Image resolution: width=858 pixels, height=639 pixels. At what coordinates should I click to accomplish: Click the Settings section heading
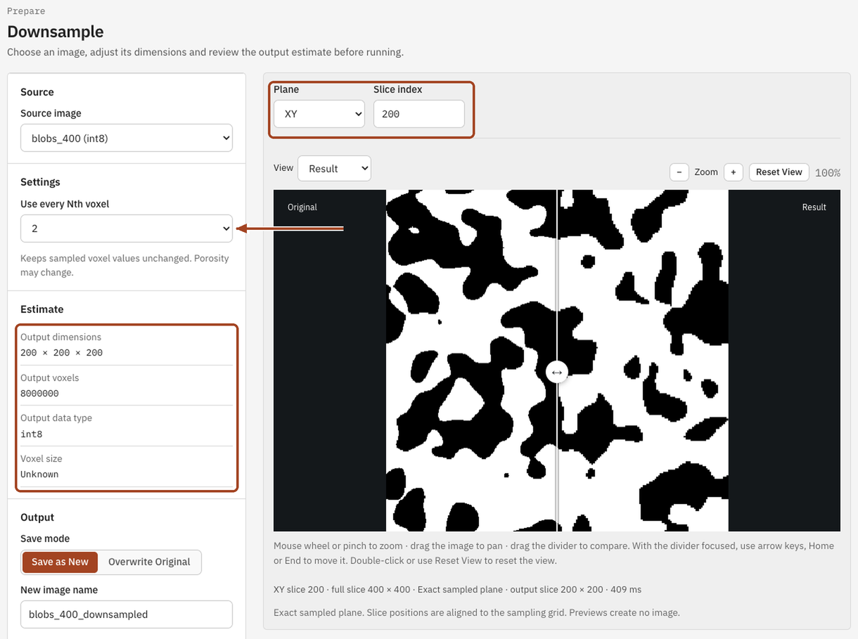point(40,182)
